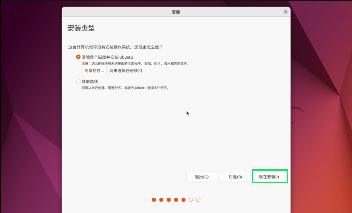
Task: Go back with the "后退(B)" button
Action: 235,177
